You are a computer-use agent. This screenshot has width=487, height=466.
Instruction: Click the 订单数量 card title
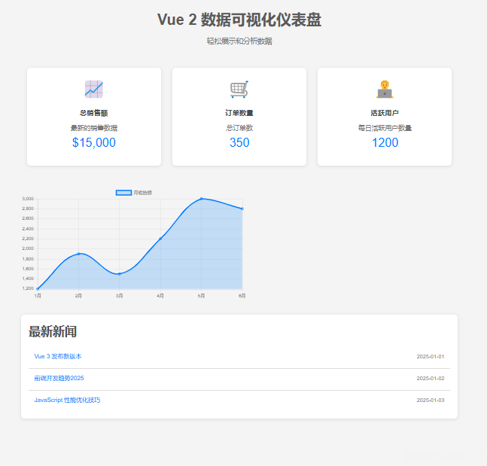click(239, 113)
